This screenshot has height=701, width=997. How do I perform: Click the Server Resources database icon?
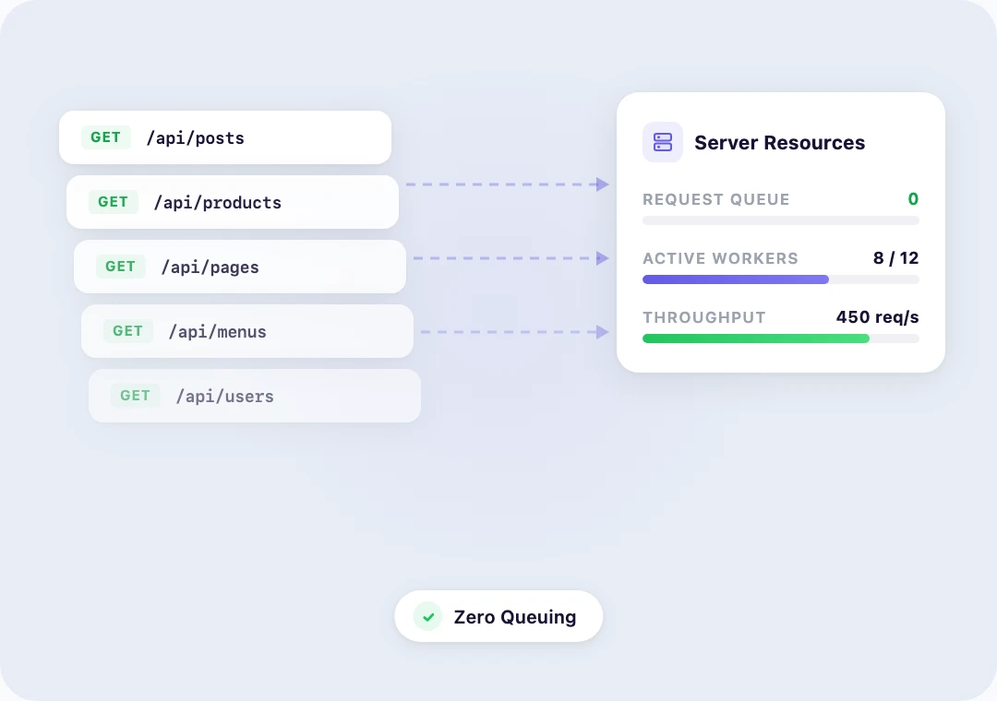pyautogui.click(x=662, y=142)
